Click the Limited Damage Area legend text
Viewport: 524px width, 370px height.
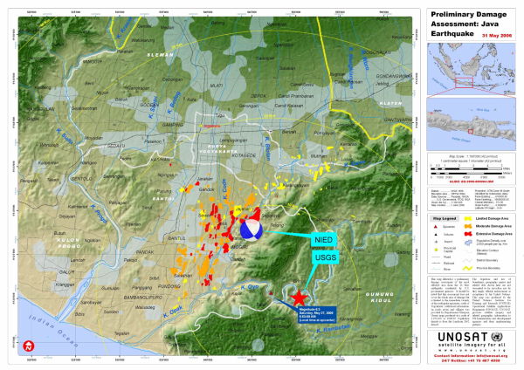tap(492, 218)
